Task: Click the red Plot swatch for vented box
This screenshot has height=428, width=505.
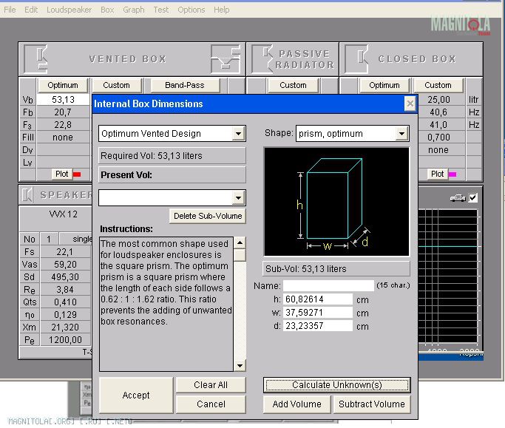Action: (x=77, y=174)
